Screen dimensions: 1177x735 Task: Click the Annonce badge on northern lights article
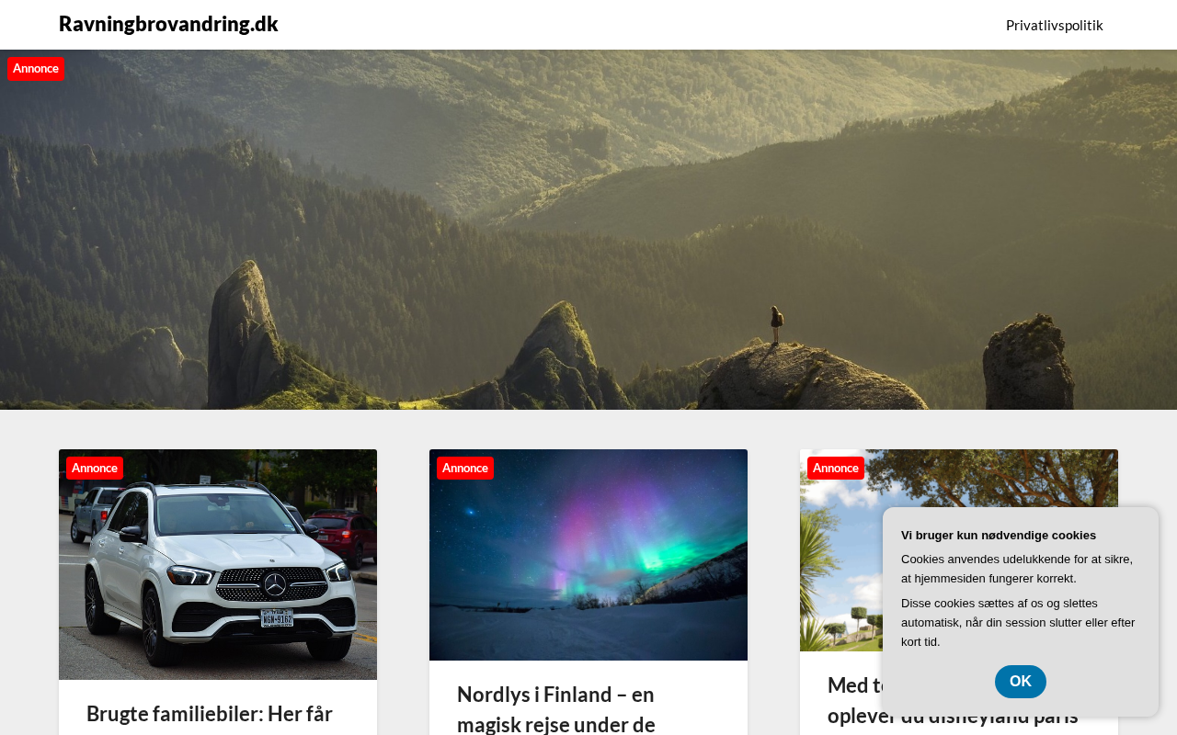tap(465, 469)
